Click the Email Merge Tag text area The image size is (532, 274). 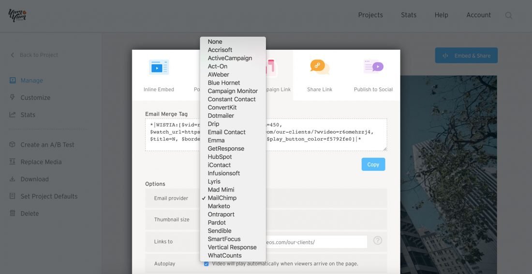[x=266, y=135]
